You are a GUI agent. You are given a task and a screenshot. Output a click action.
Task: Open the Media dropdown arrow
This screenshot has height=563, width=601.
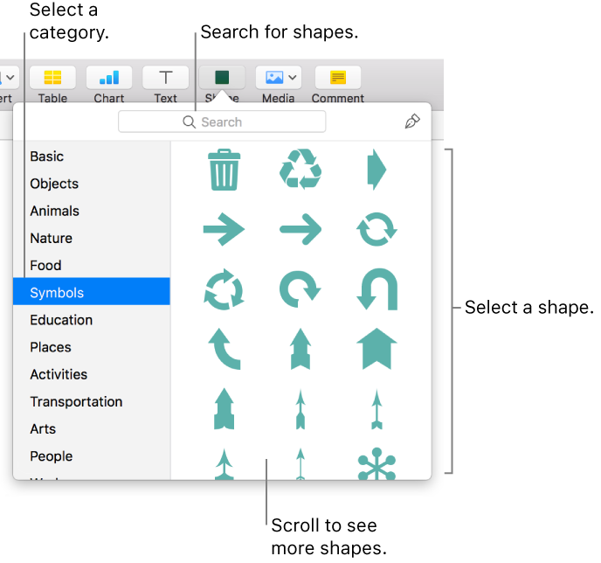[x=293, y=78]
